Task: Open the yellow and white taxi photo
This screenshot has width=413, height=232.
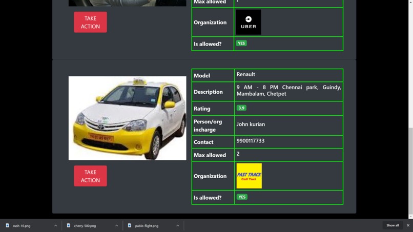Action: (x=127, y=118)
